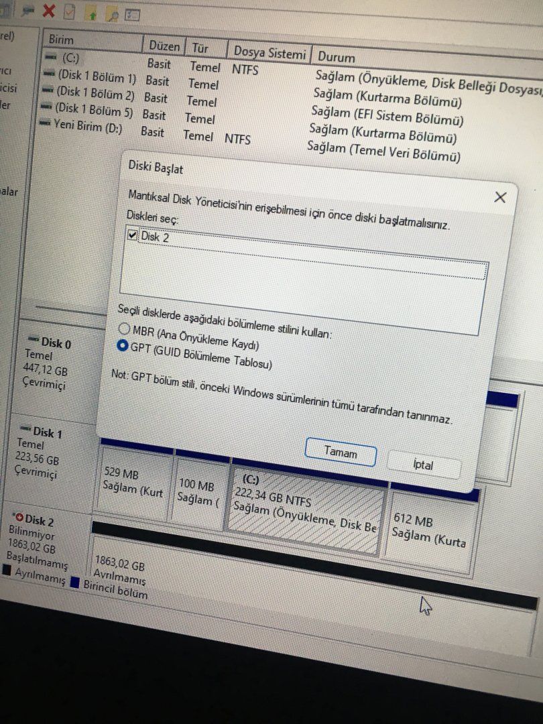543x724 pixels.
Task: Click the drive icon beside Disk 1 Bölüm 5
Action: pos(46,106)
